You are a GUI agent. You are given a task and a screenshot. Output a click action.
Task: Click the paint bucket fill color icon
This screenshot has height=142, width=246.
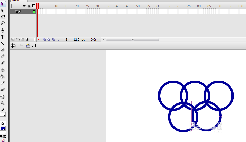2,123
